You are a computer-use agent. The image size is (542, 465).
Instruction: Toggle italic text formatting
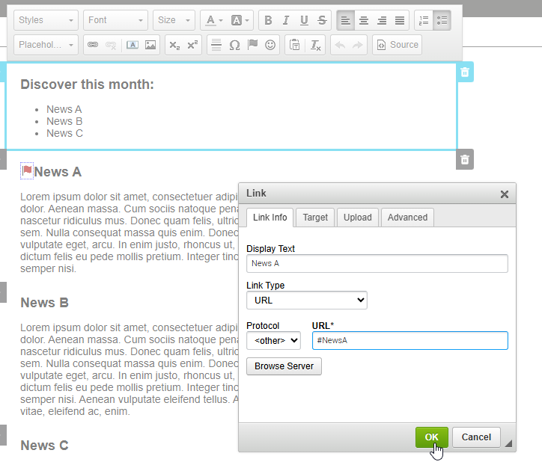pos(286,20)
